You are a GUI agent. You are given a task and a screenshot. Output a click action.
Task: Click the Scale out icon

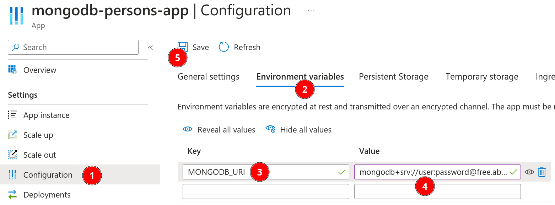[12, 155]
